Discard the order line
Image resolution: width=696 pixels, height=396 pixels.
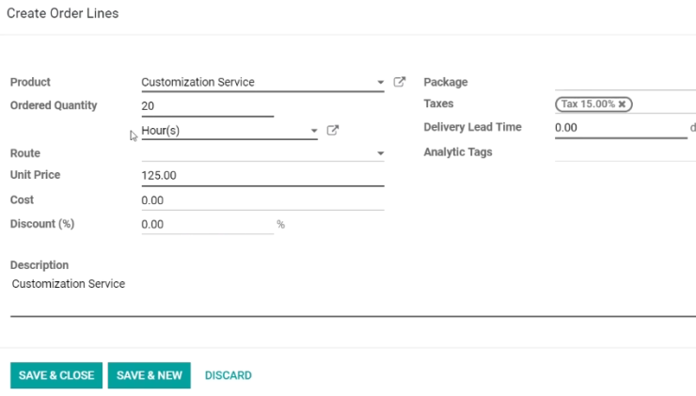click(229, 375)
